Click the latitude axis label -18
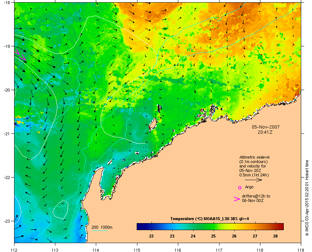This screenshot has height=252, width=312. (x=7, y=3)
